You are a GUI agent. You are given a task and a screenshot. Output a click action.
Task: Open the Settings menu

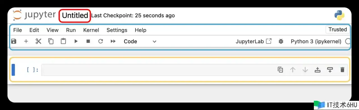pyautogui.click(x=117, y=30)
